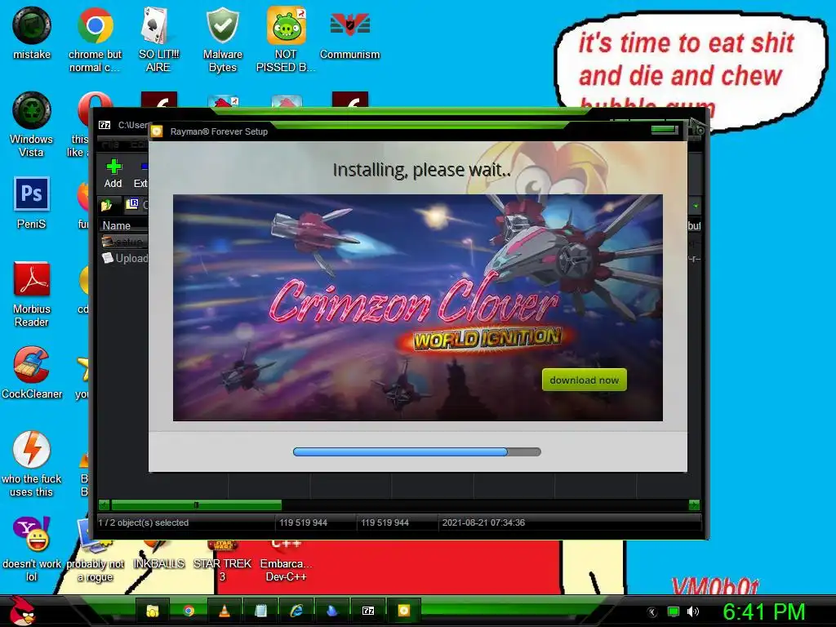Open the INKBALLS desktop shortcut

pyautogui.click(x=158, y=555)
